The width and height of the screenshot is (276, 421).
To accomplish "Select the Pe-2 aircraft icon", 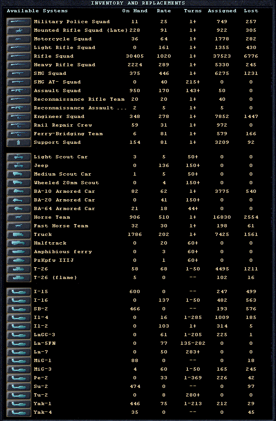I will 19,378.
